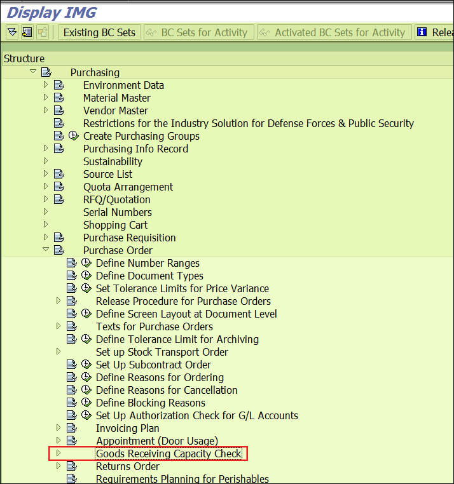The height and width of the screenshot is (484, 454).
Task: Execute Define Reasons for Cancellation icon
Action: (86, 389)
